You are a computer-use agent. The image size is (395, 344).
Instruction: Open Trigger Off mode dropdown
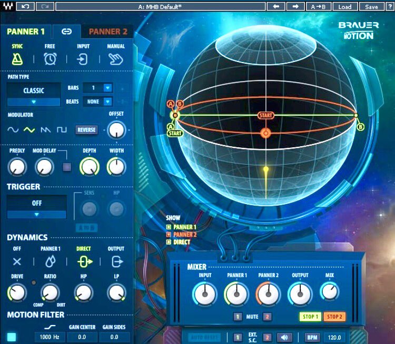tap(37, 207)
